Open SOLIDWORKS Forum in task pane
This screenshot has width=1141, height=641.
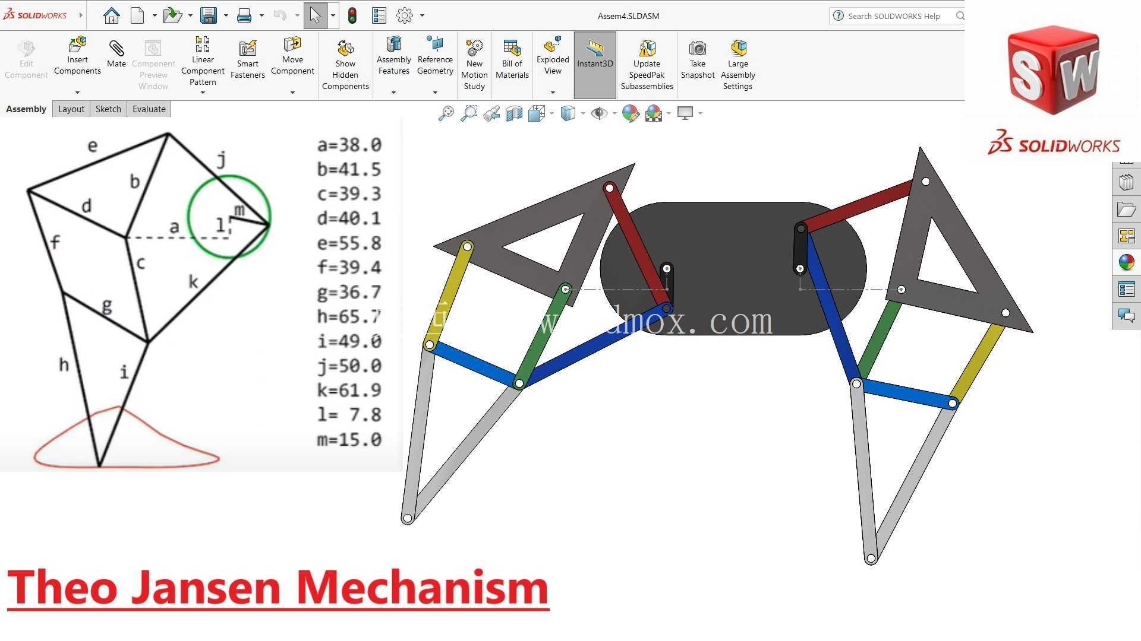click(x=1126, y=315)
